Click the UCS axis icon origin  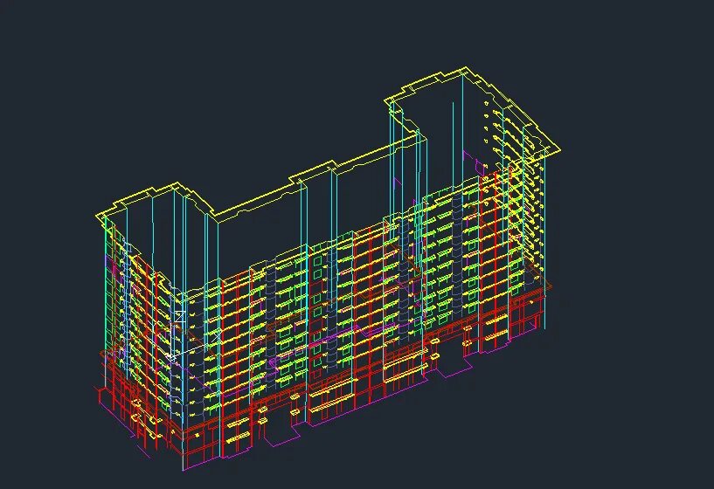170,357
